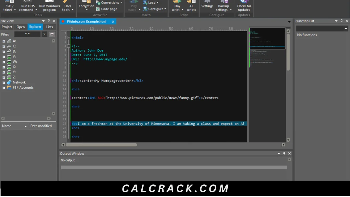350x197 pixels.
Task: Click the editor horizontal scrollbar thumb
Action: tap(101, 145)
